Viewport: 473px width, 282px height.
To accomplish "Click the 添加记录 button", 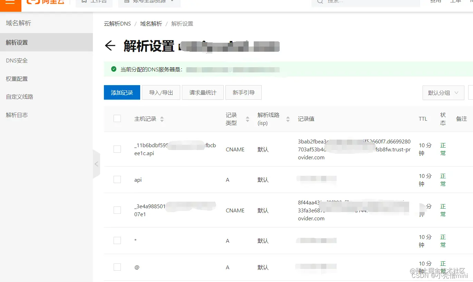I will pyautogui.click(x=122, y=92).
